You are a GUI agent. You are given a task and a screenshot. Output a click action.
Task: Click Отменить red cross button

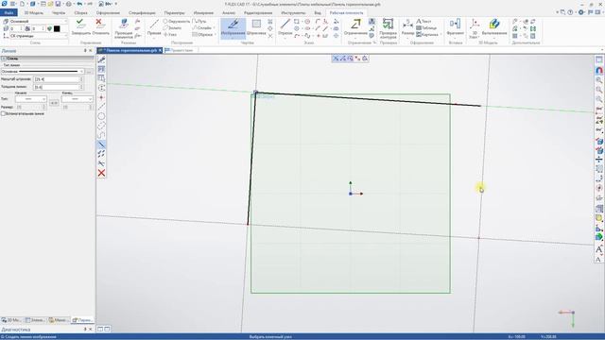[x=100, y=27]
